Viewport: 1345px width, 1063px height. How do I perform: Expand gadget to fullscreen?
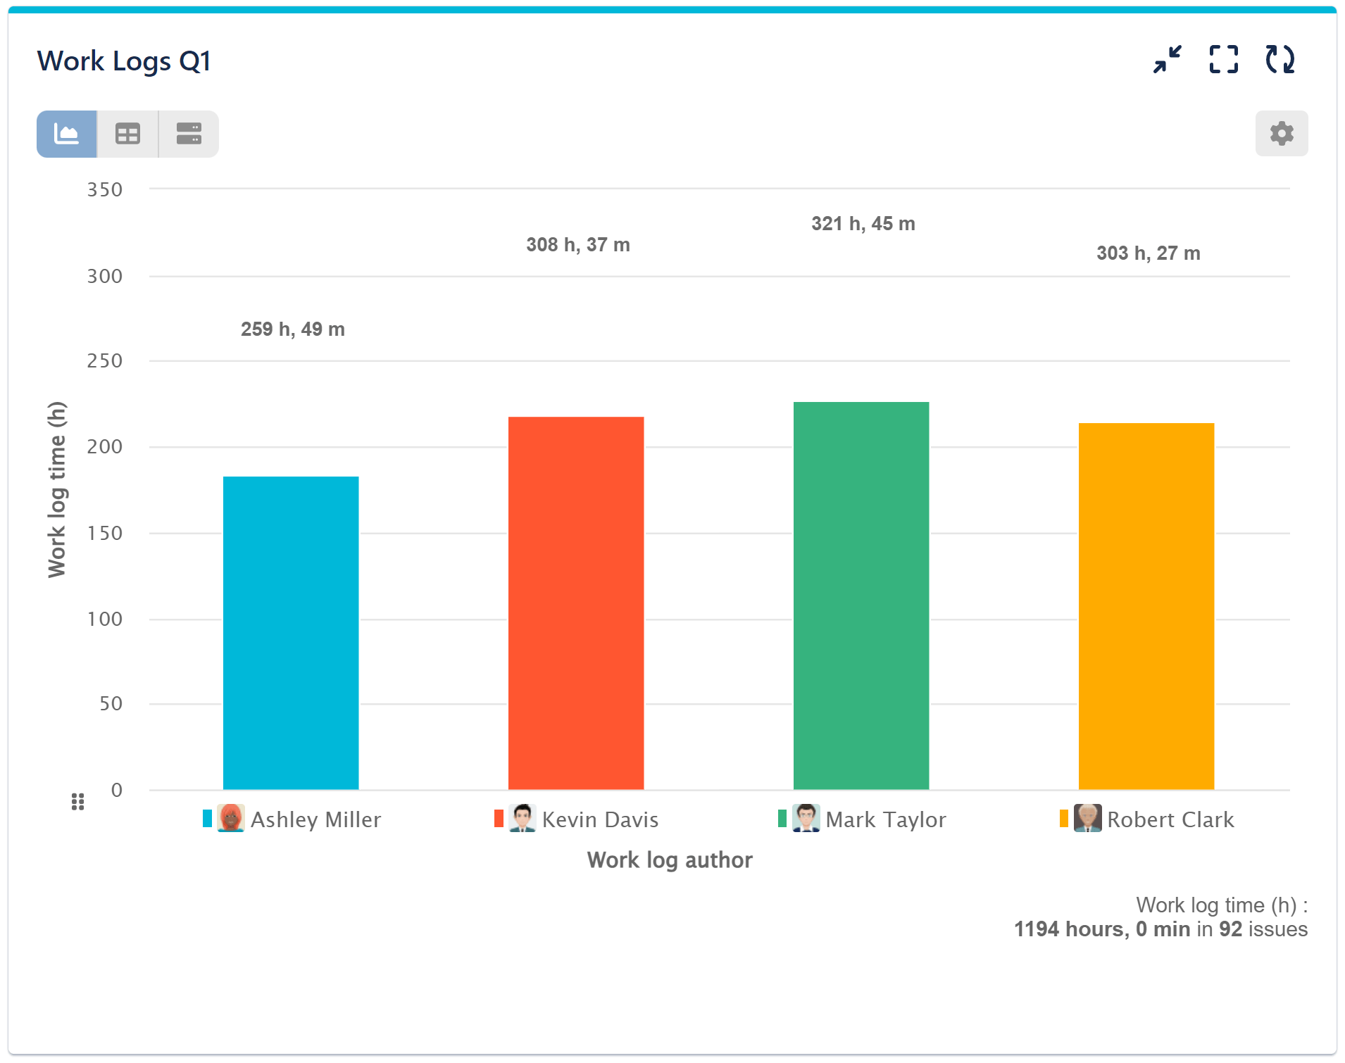pyautogui.click(x=1223, y=60)
